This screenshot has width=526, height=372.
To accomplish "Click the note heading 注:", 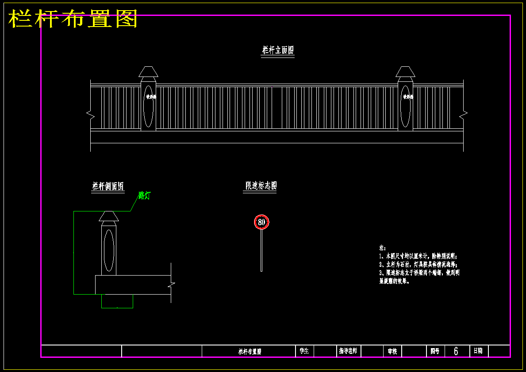I will (x=382, y=248).
